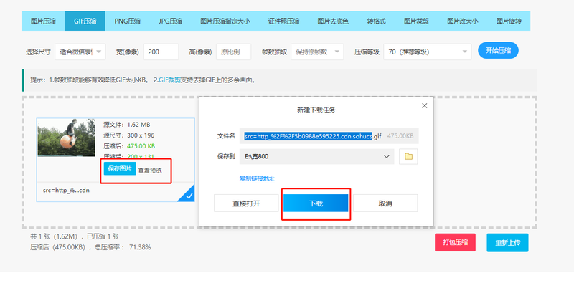Click the GIF preview thumbnail

coord(66,138)
